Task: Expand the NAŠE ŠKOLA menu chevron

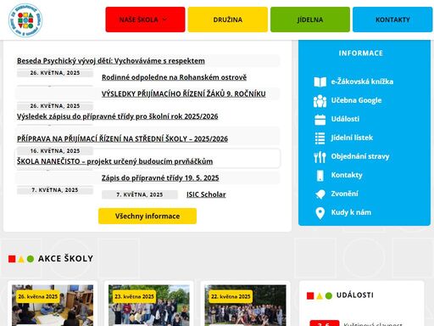Action: click(x=164, y=20)
